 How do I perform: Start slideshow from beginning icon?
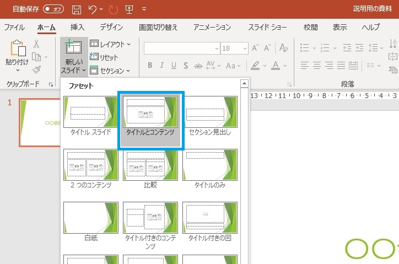pos(130,9)
